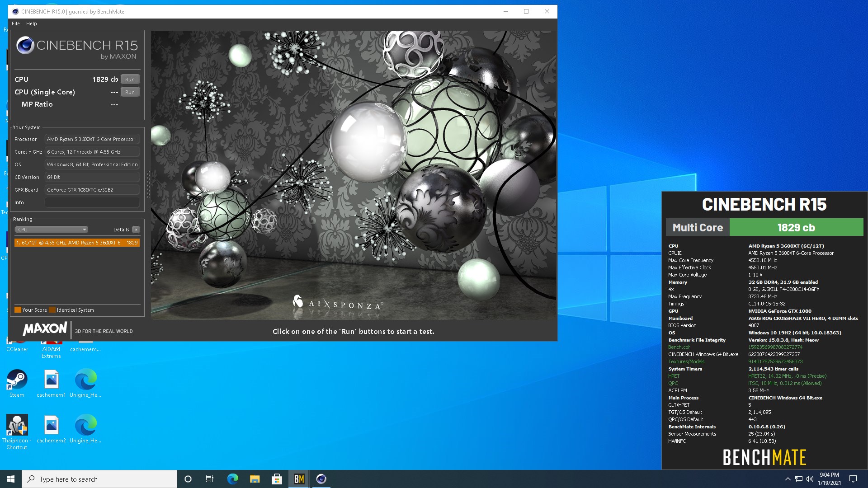Minimize the Cinebench window
This screenshot has width=868, height=488.
(x=506, y=11)
